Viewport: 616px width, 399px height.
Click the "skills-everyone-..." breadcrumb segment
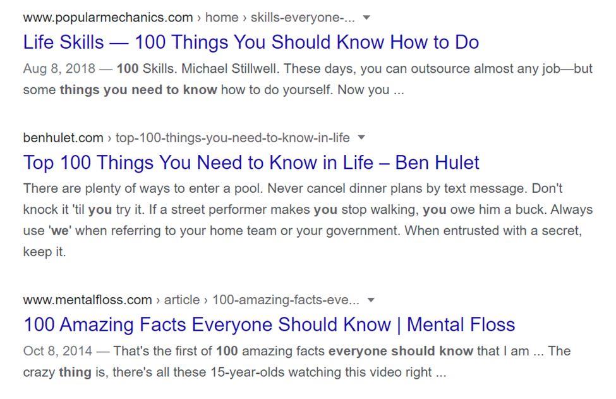tap(303, 17)
